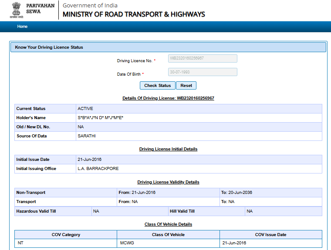This screenshot has width=331, height=250.
Task: Click the NA value for Old / New DL No.
Action: click(x=81, y=127)
